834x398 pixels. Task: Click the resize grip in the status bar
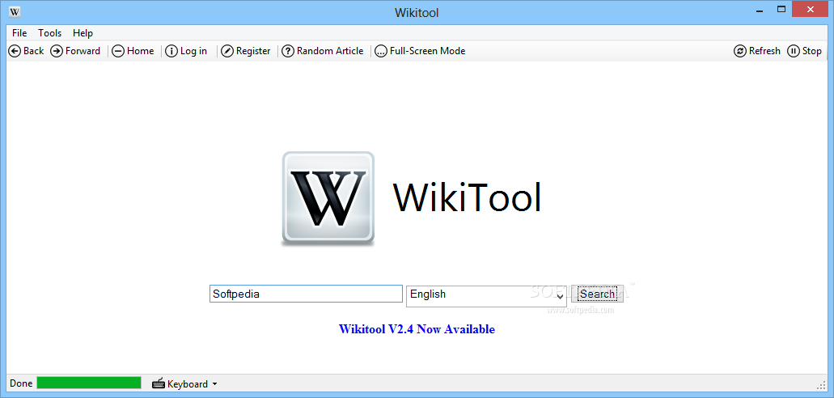pos(821,384)
